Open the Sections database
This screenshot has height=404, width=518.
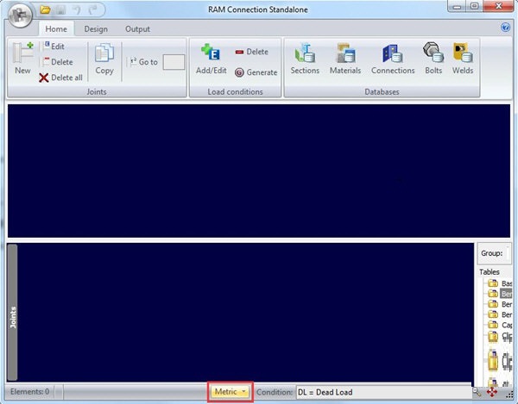(305, 59)
